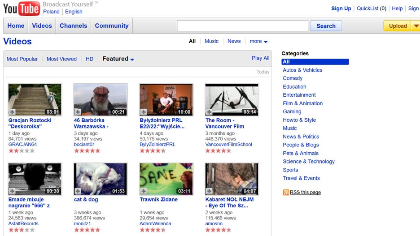Open the Home tab
This screenshot has height=236, width=420.
coord(16,26)
